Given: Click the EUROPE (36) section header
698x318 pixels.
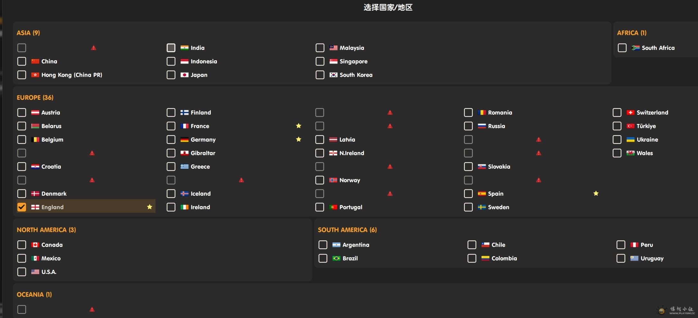Looking at the screenshot, I should click(35, 98).
